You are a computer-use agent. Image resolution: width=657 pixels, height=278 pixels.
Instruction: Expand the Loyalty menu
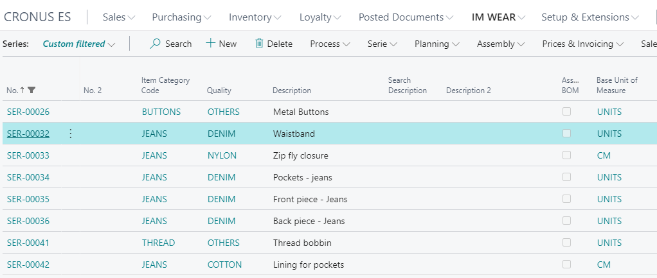(320, 17)
